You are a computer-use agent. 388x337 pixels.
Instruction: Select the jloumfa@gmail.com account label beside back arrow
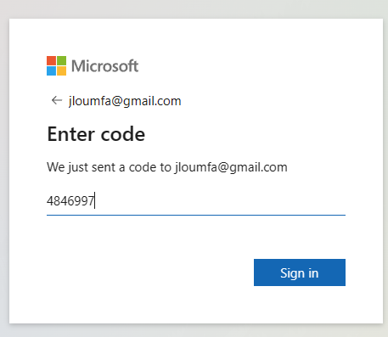tap(125, 101)
